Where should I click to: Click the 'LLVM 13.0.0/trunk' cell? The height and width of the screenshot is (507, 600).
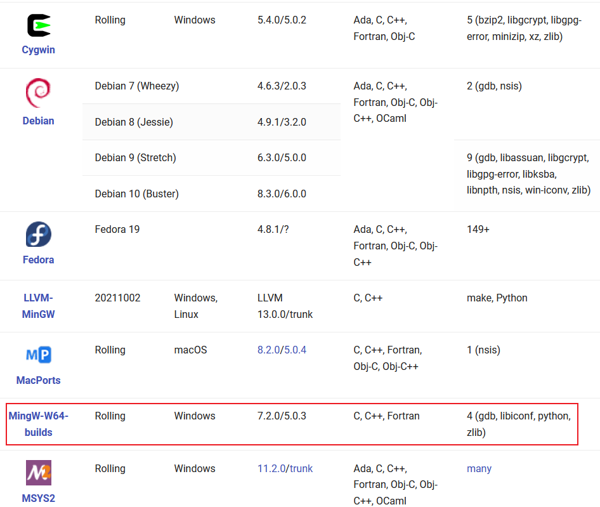(x=285, y=306)
